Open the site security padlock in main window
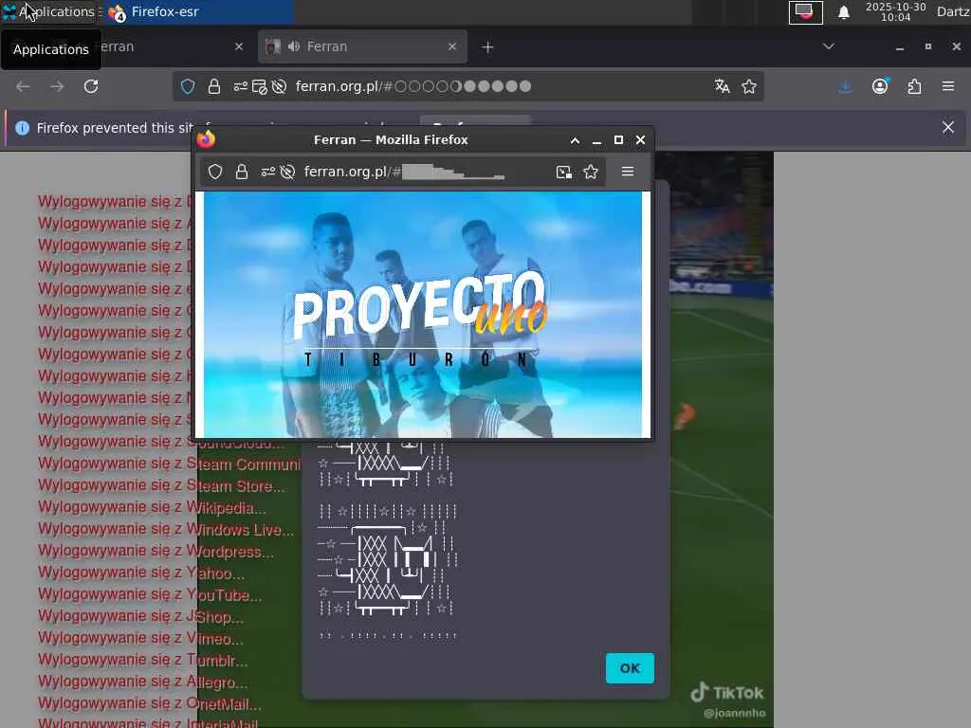 pyautogui.click(x=214, y=86)
